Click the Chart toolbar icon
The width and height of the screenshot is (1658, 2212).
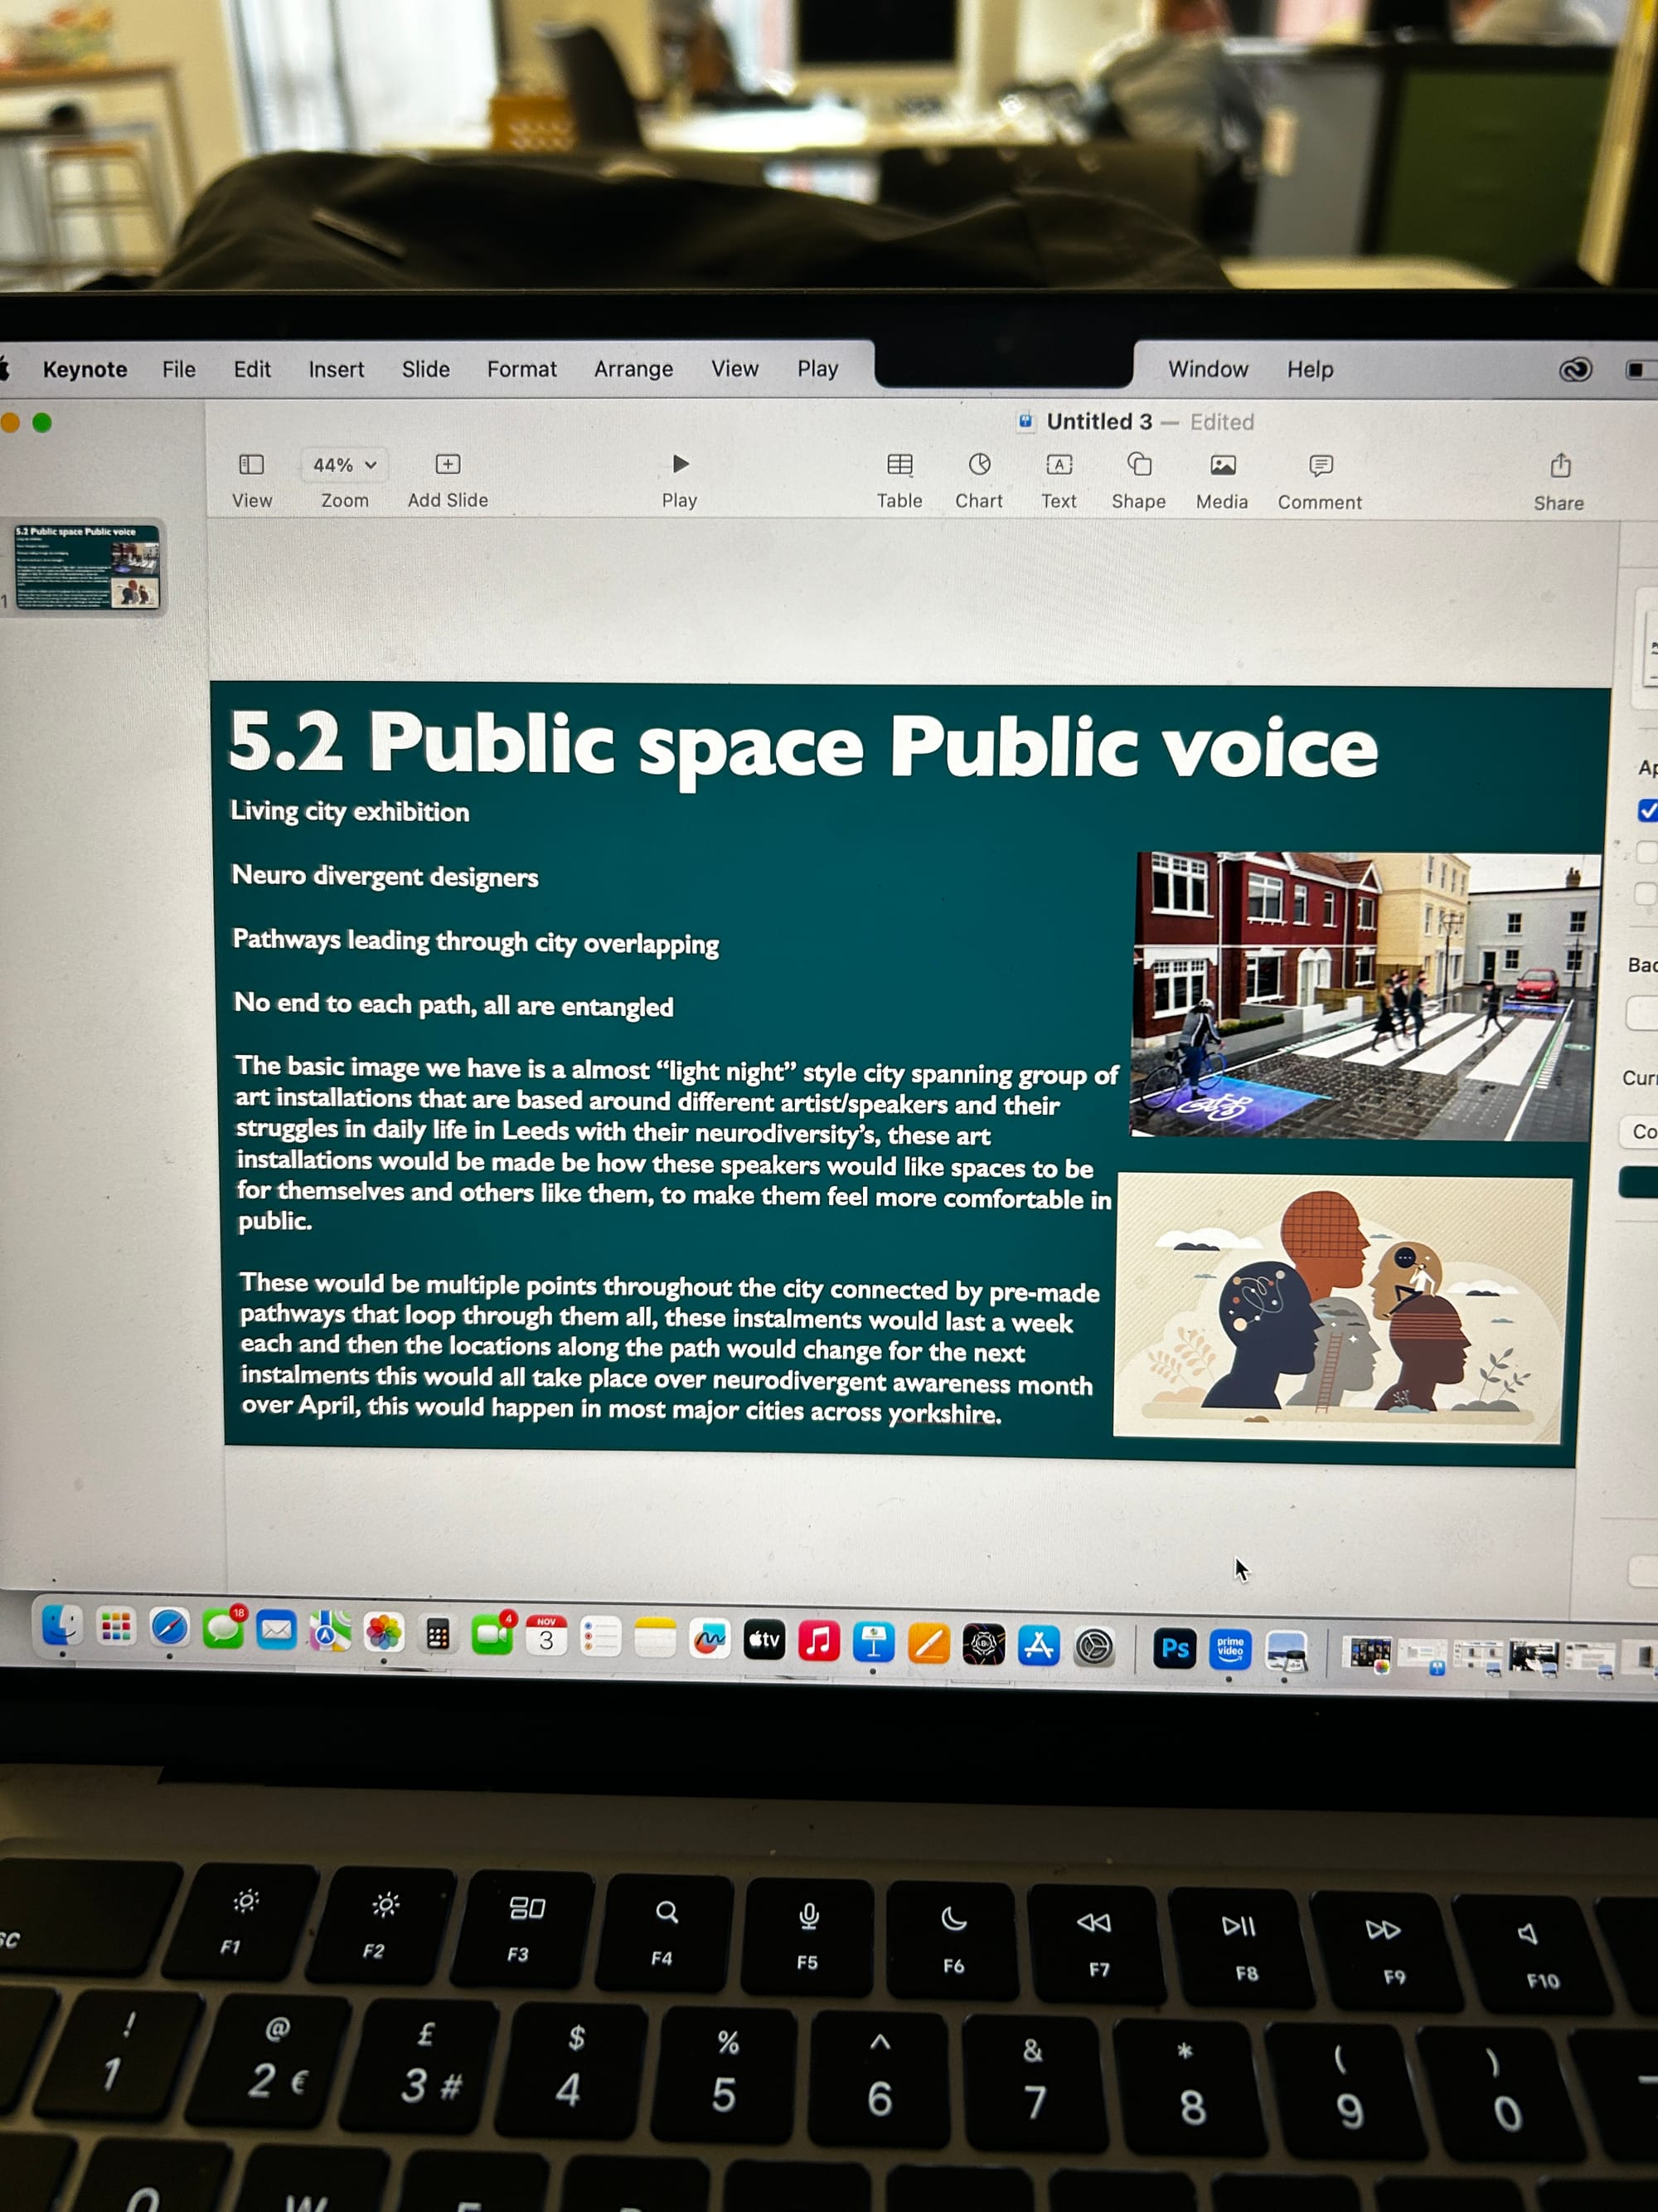coord(979,464)
